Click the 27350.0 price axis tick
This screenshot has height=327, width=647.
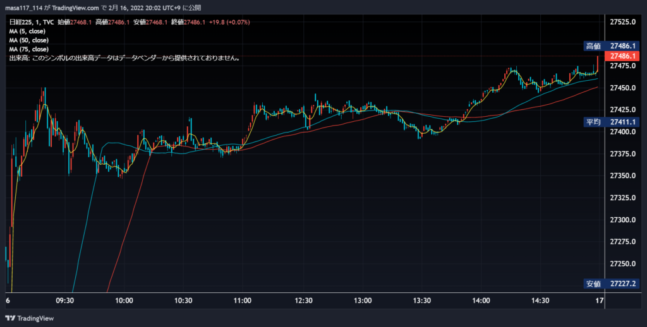tap(622, 175)
